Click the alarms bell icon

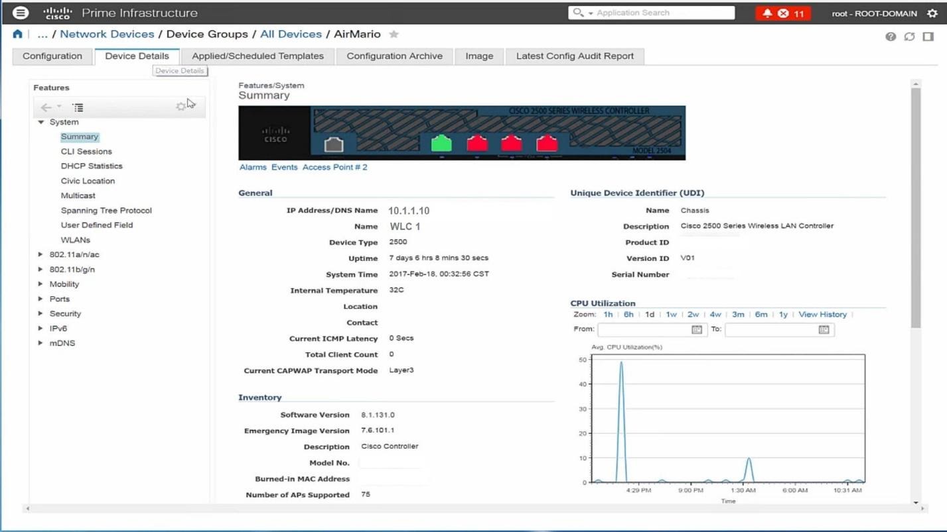(768, 13)
